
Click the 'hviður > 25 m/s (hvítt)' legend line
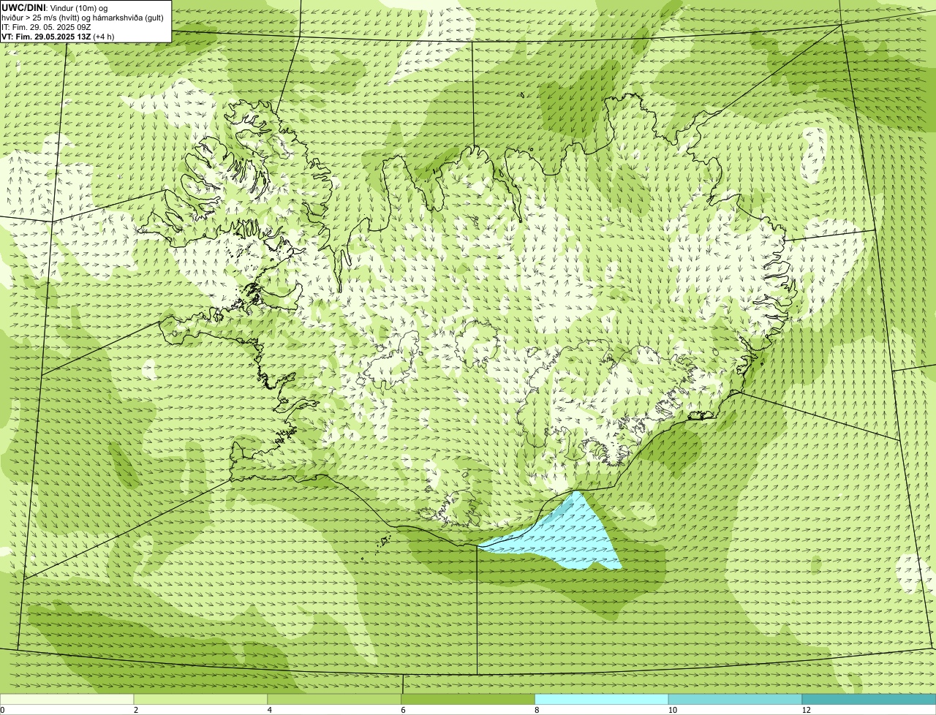click(83, 17)
